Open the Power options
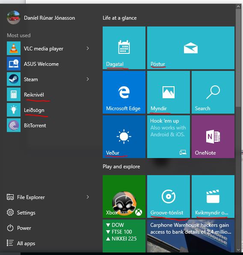This screenshot has height=255, width=243. click(x=19, y=228)
